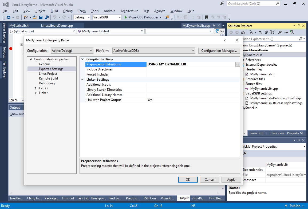Expand the C/C++ tree node
This screenshot has width=308, height=209.
tap(36, 88)
